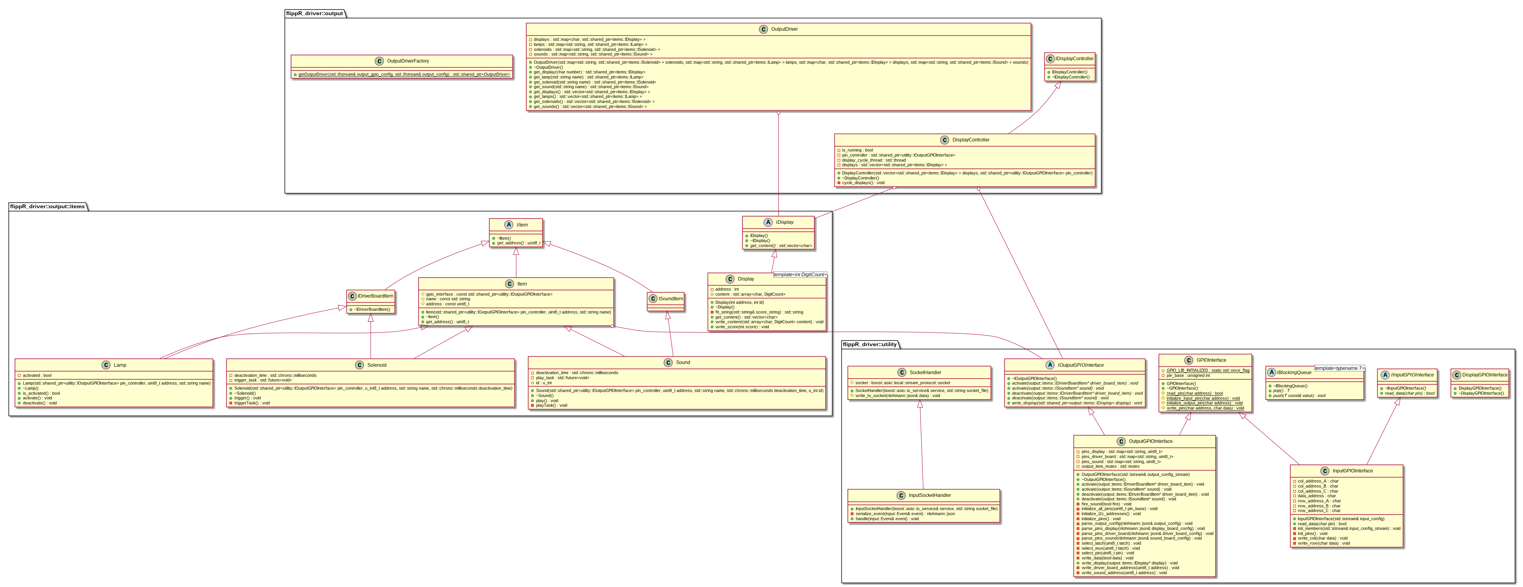Click the IDisplay abstract A icon
The height and width of the screenshot is (587, 1523).
(768, 222)
